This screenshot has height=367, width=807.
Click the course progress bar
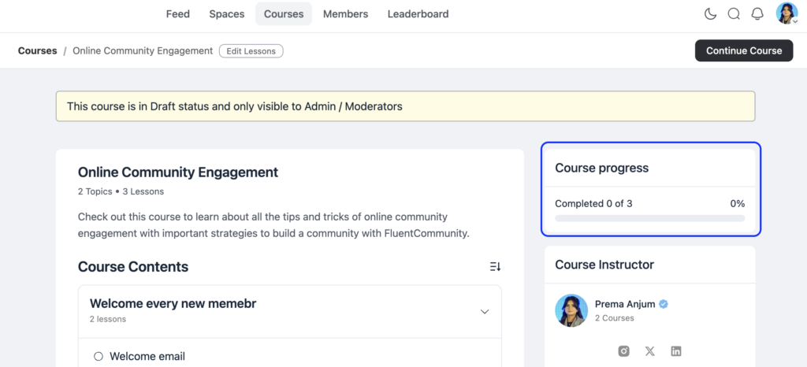[x=649, y=218]
